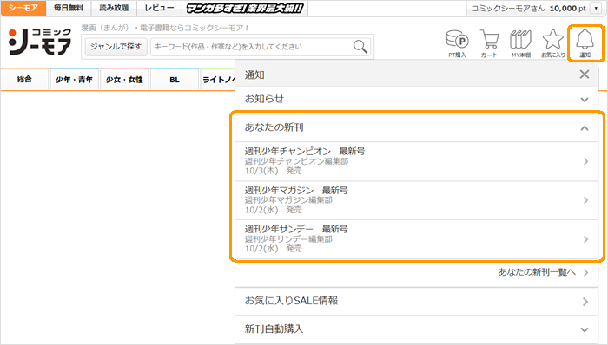Select the シーモア top tab
The image size is (608, 345).
[23, 8]
